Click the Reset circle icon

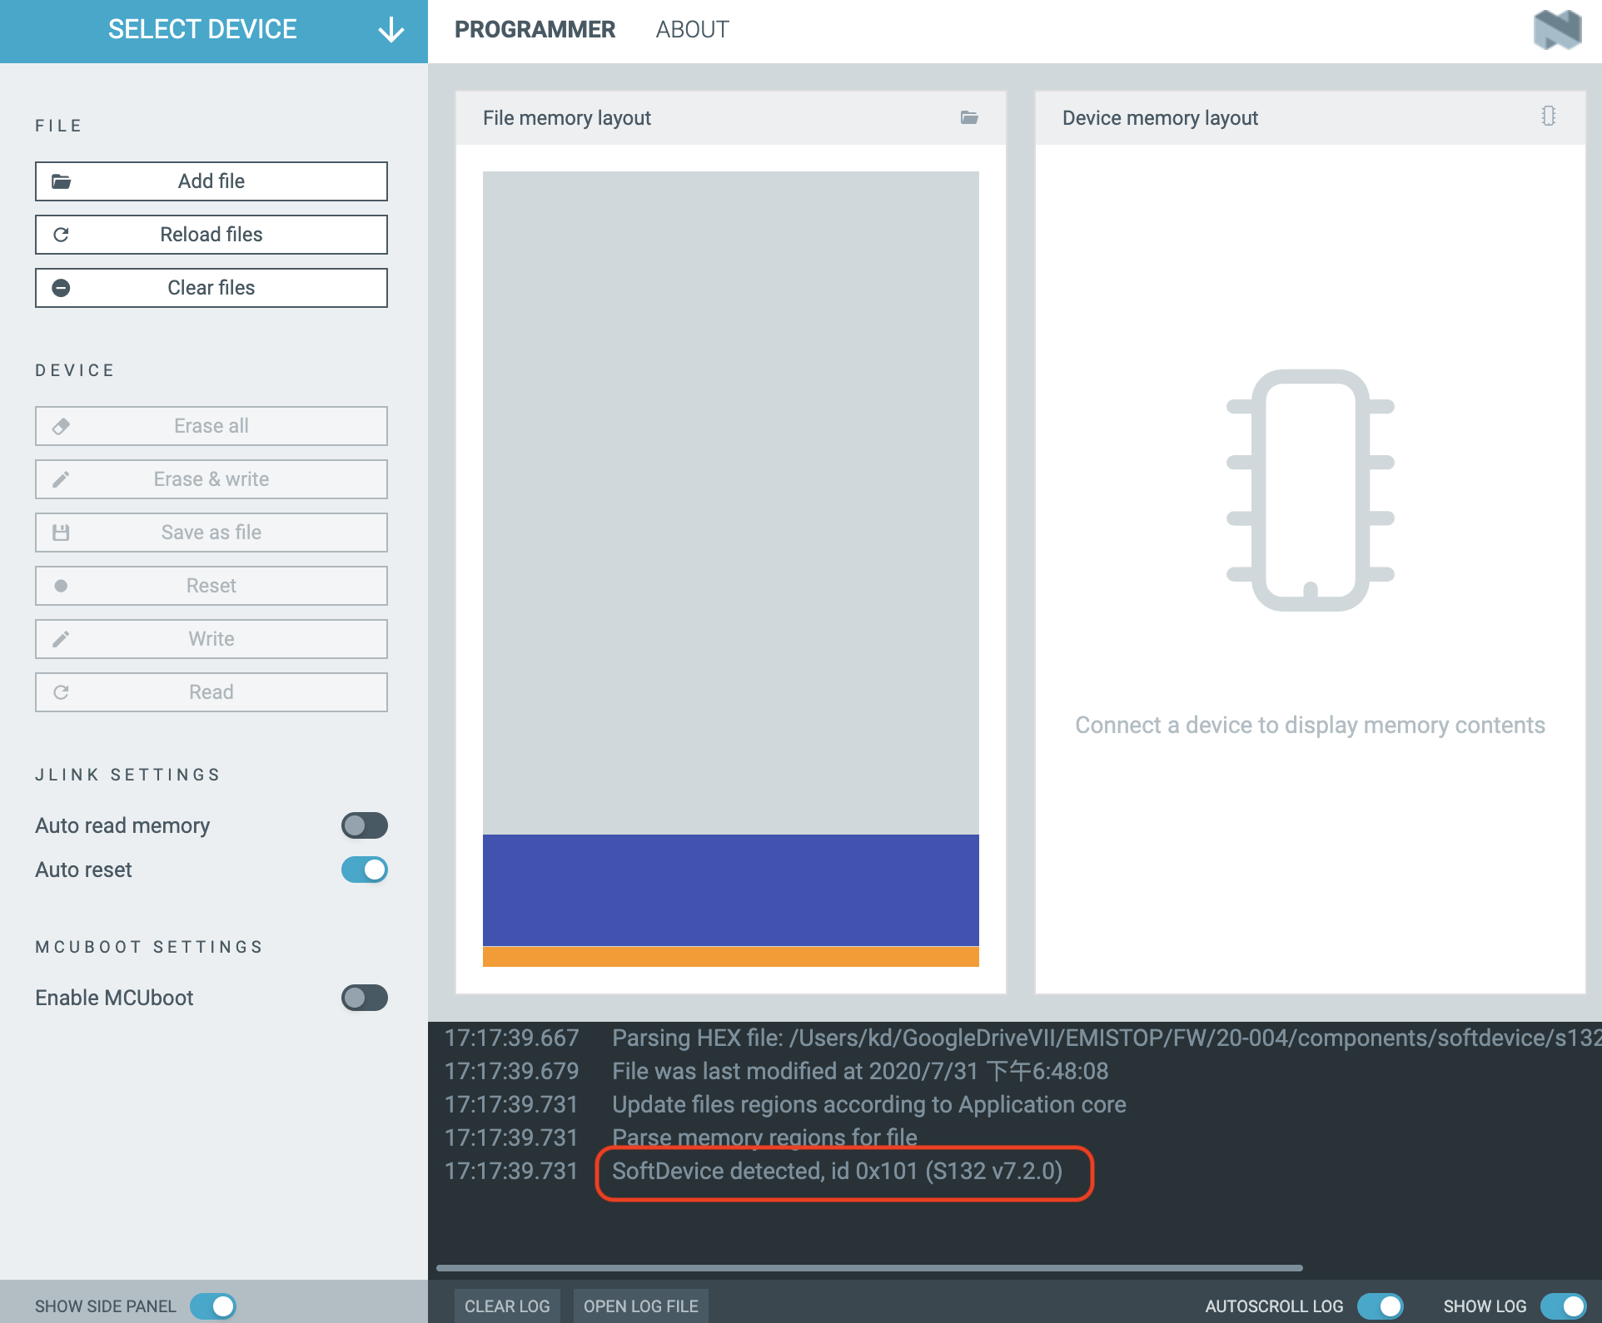62,587
